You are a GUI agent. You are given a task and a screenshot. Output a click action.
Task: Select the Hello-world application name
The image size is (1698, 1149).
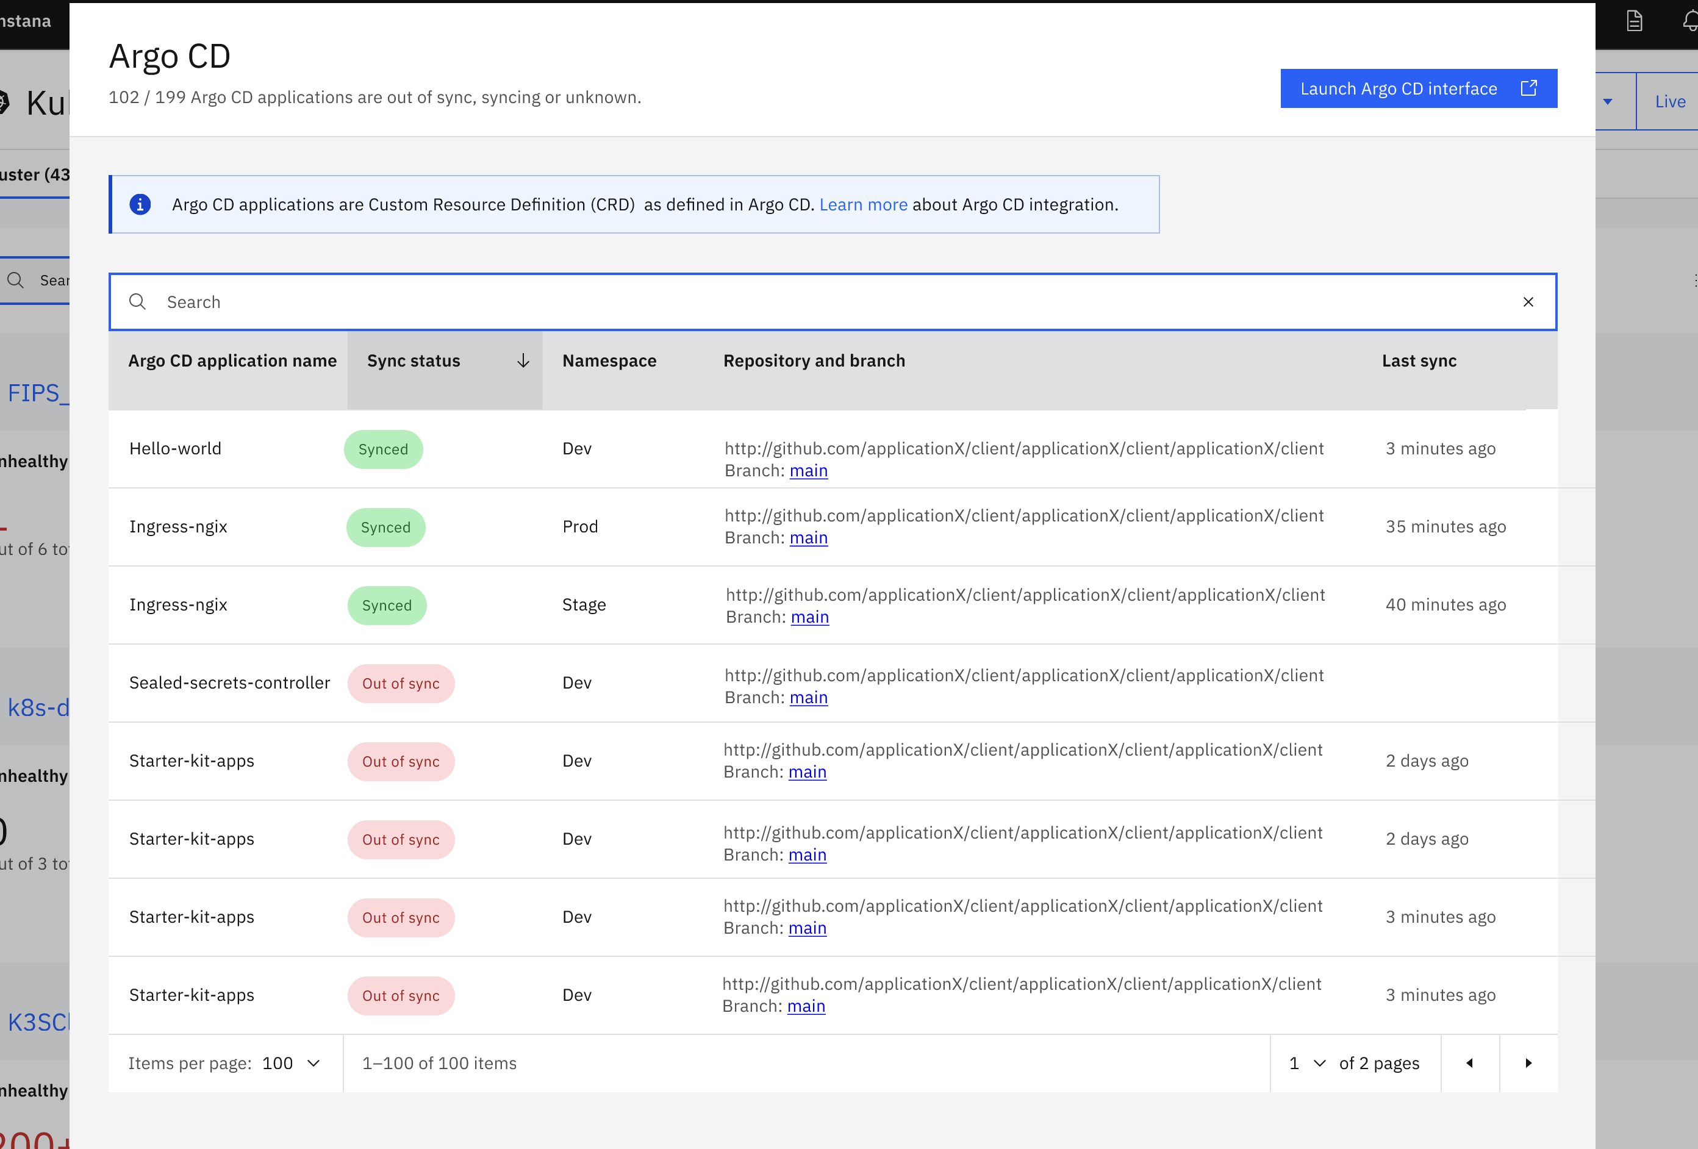pyautogui.click(x=176, y=448)
